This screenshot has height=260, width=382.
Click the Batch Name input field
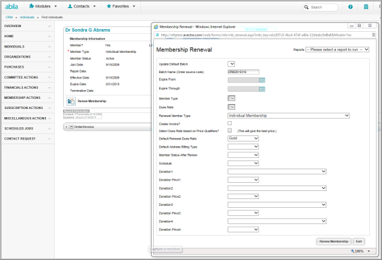click(243, 72)
